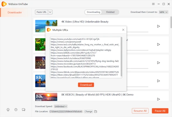The height and width of the screenshot is (117, 172).
Task: Click the nicovideo.jp watch URL line
Action: coord(73,64)
